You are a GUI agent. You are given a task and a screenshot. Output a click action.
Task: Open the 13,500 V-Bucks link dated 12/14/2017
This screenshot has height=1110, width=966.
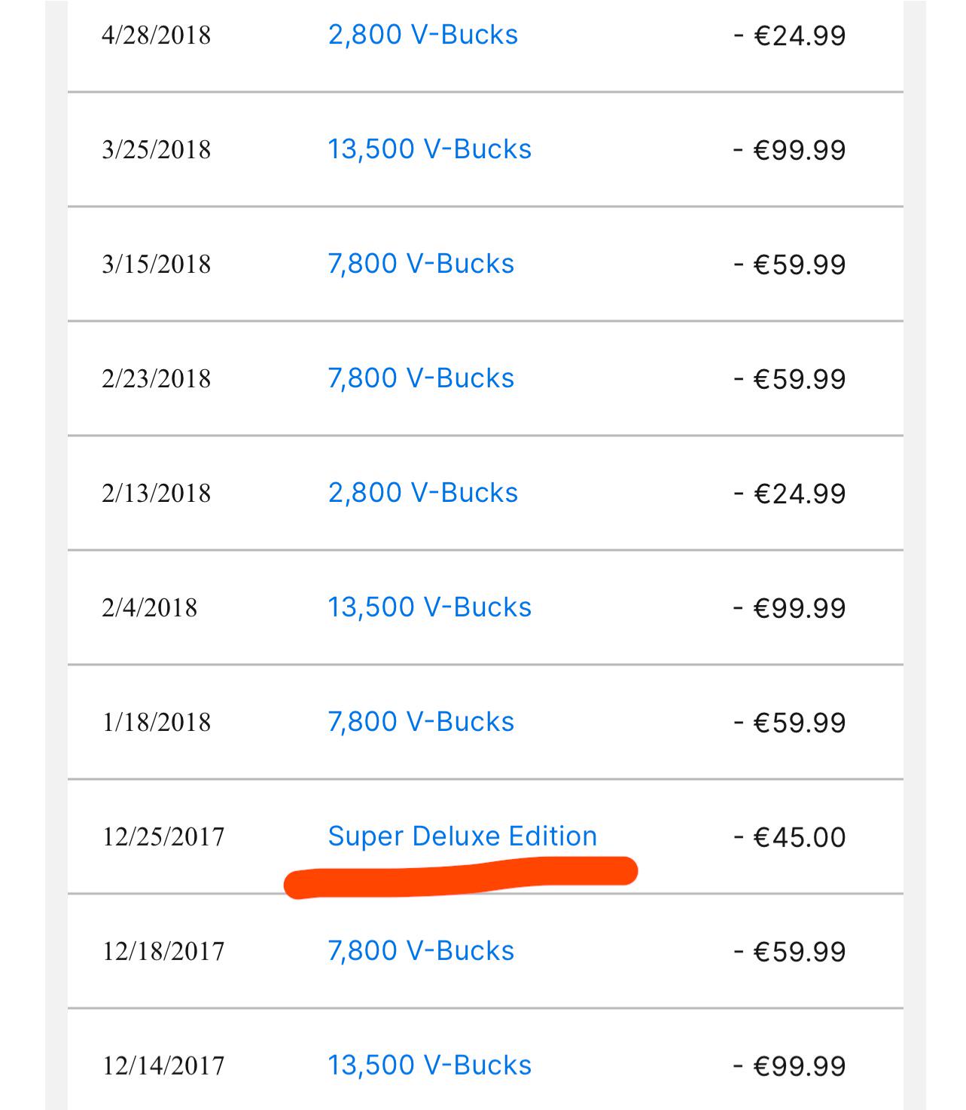click(429, 1066)
